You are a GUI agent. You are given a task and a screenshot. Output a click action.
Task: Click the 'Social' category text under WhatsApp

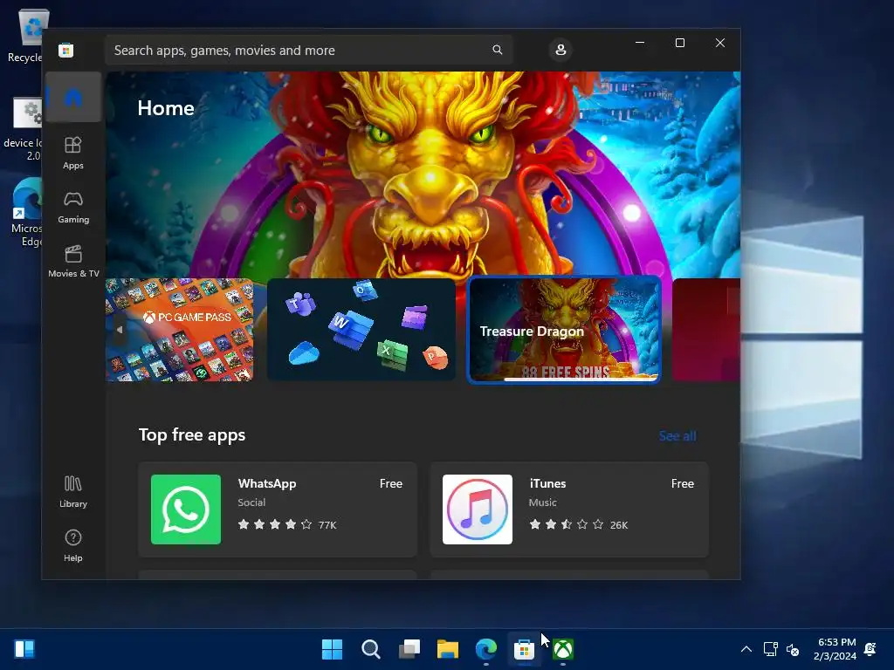point(251,502)
